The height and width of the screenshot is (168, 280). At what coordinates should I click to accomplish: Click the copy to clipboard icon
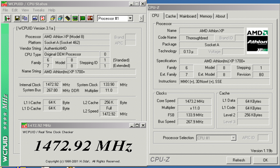[24, 18]
